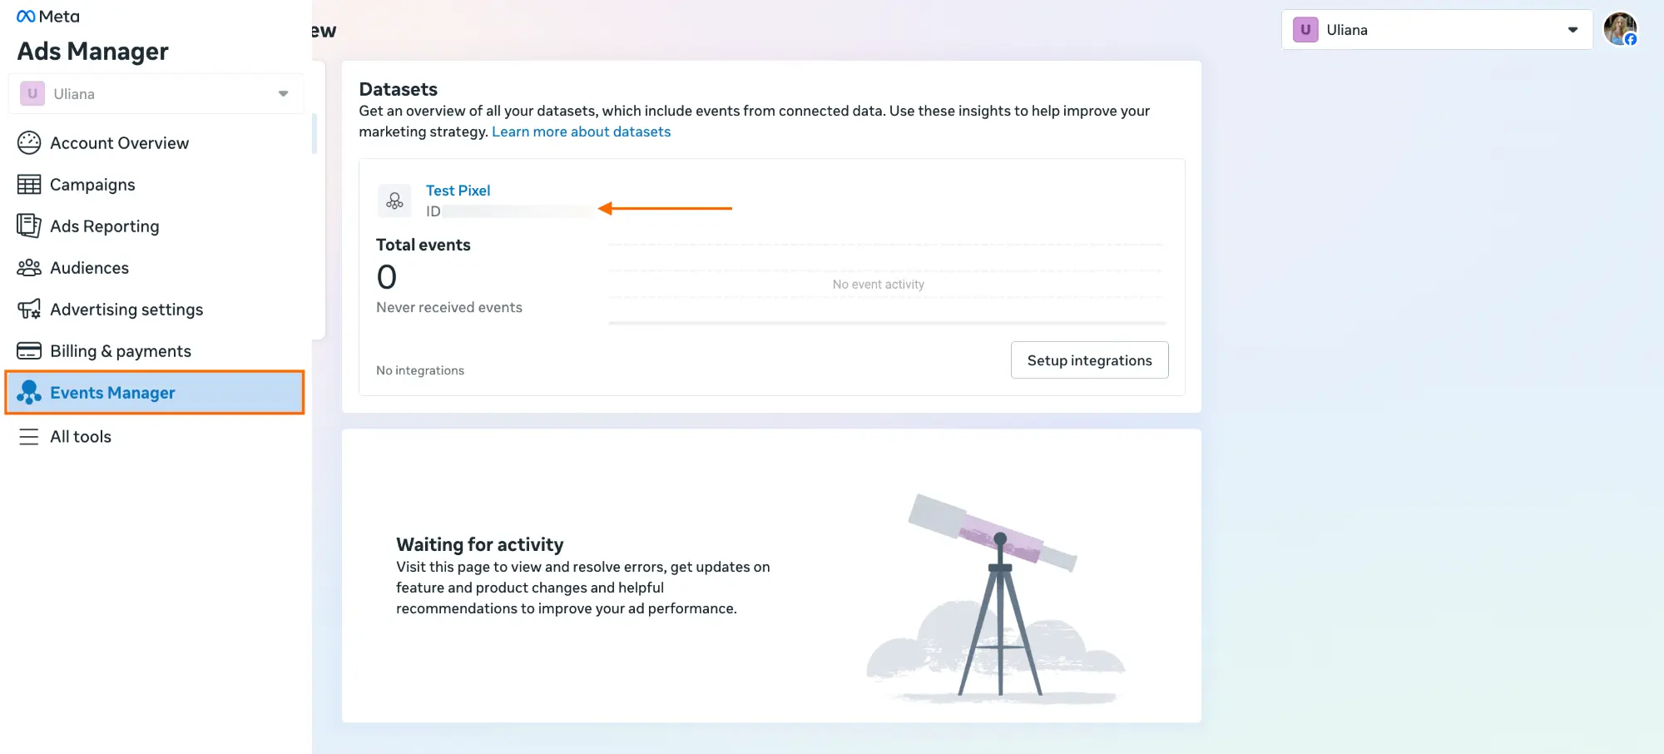Image resolution: width=1664 pixels, height=754 pixels.
Task: Click the Advertising settings megaphone icon
Action: (x=29, y=310)
